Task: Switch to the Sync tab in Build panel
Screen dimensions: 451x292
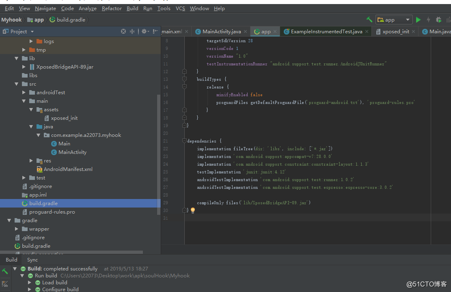Action: (32, 260)
